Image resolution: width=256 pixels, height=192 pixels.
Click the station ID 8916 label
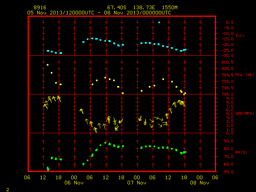[x=40, y=8]
